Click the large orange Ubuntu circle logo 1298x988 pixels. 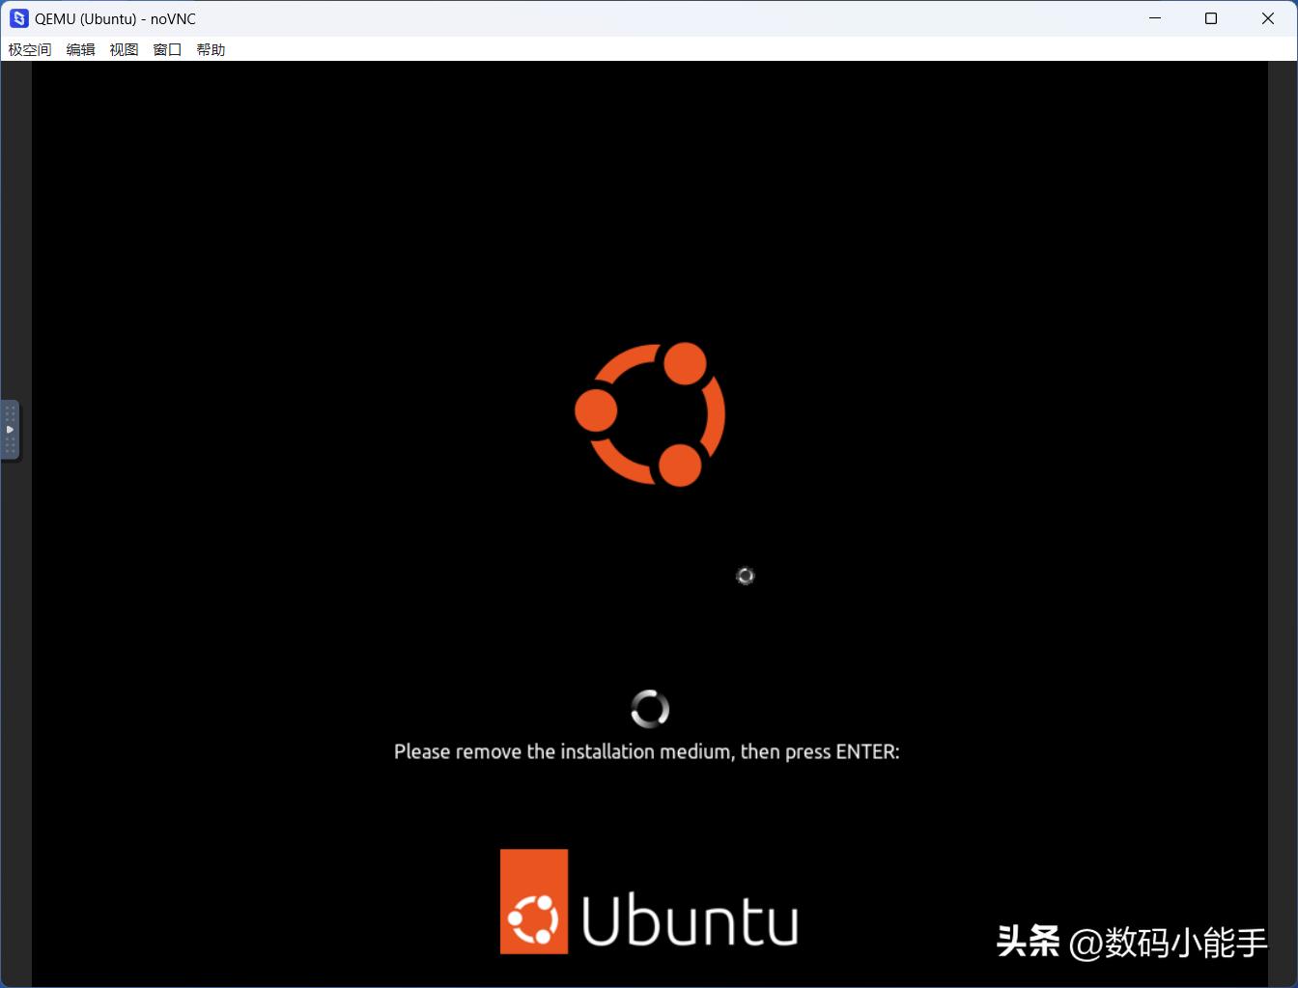tap(650, 414)
